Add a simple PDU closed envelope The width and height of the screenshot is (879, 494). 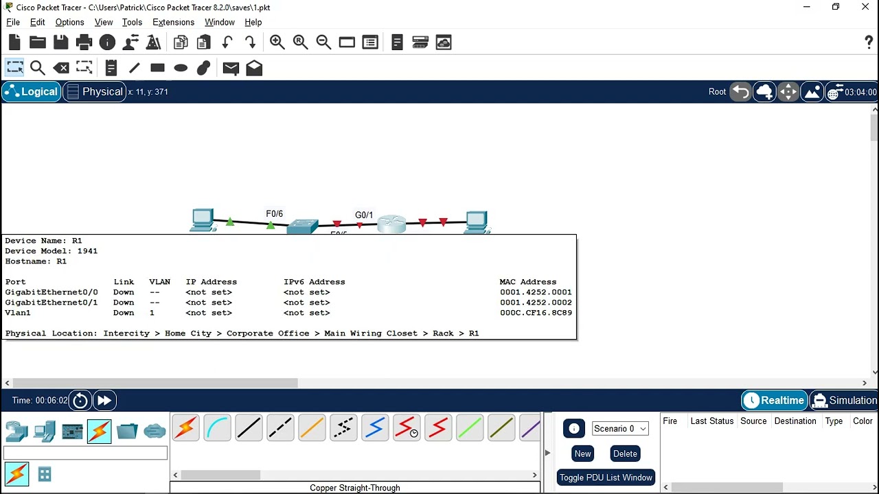(231, 68)
